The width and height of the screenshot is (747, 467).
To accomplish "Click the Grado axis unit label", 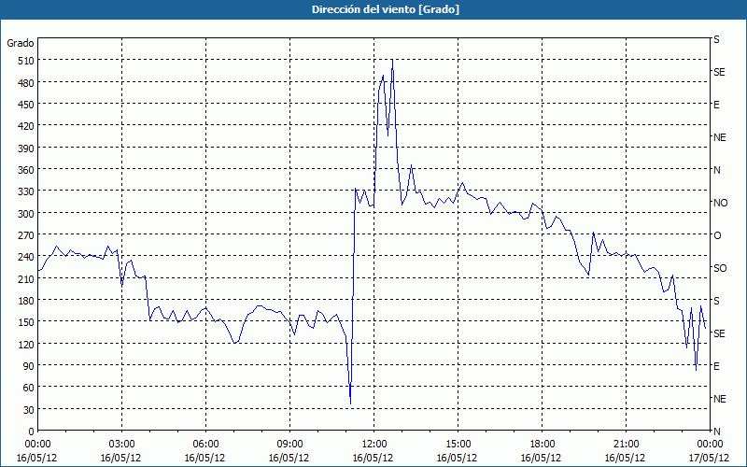I will [x=21, y=43].
